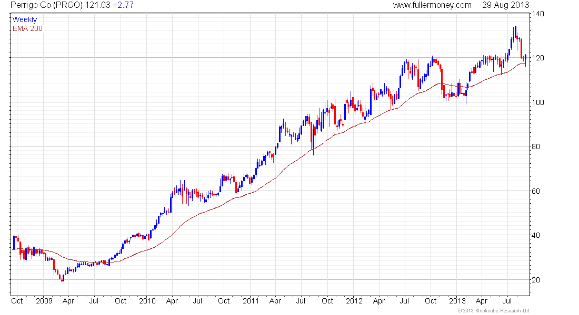
Task: Select the 2013 year label on time axis
Action: [x=457, y=301]
